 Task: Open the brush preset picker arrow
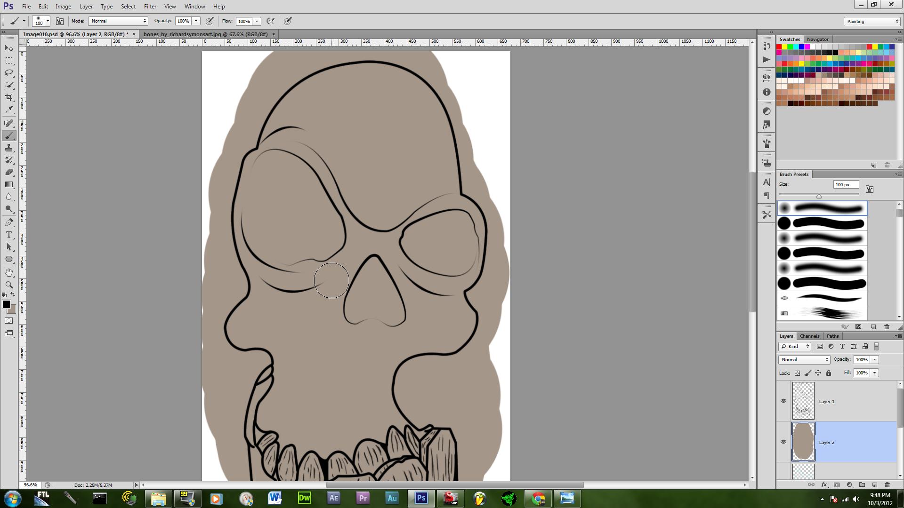48,21
